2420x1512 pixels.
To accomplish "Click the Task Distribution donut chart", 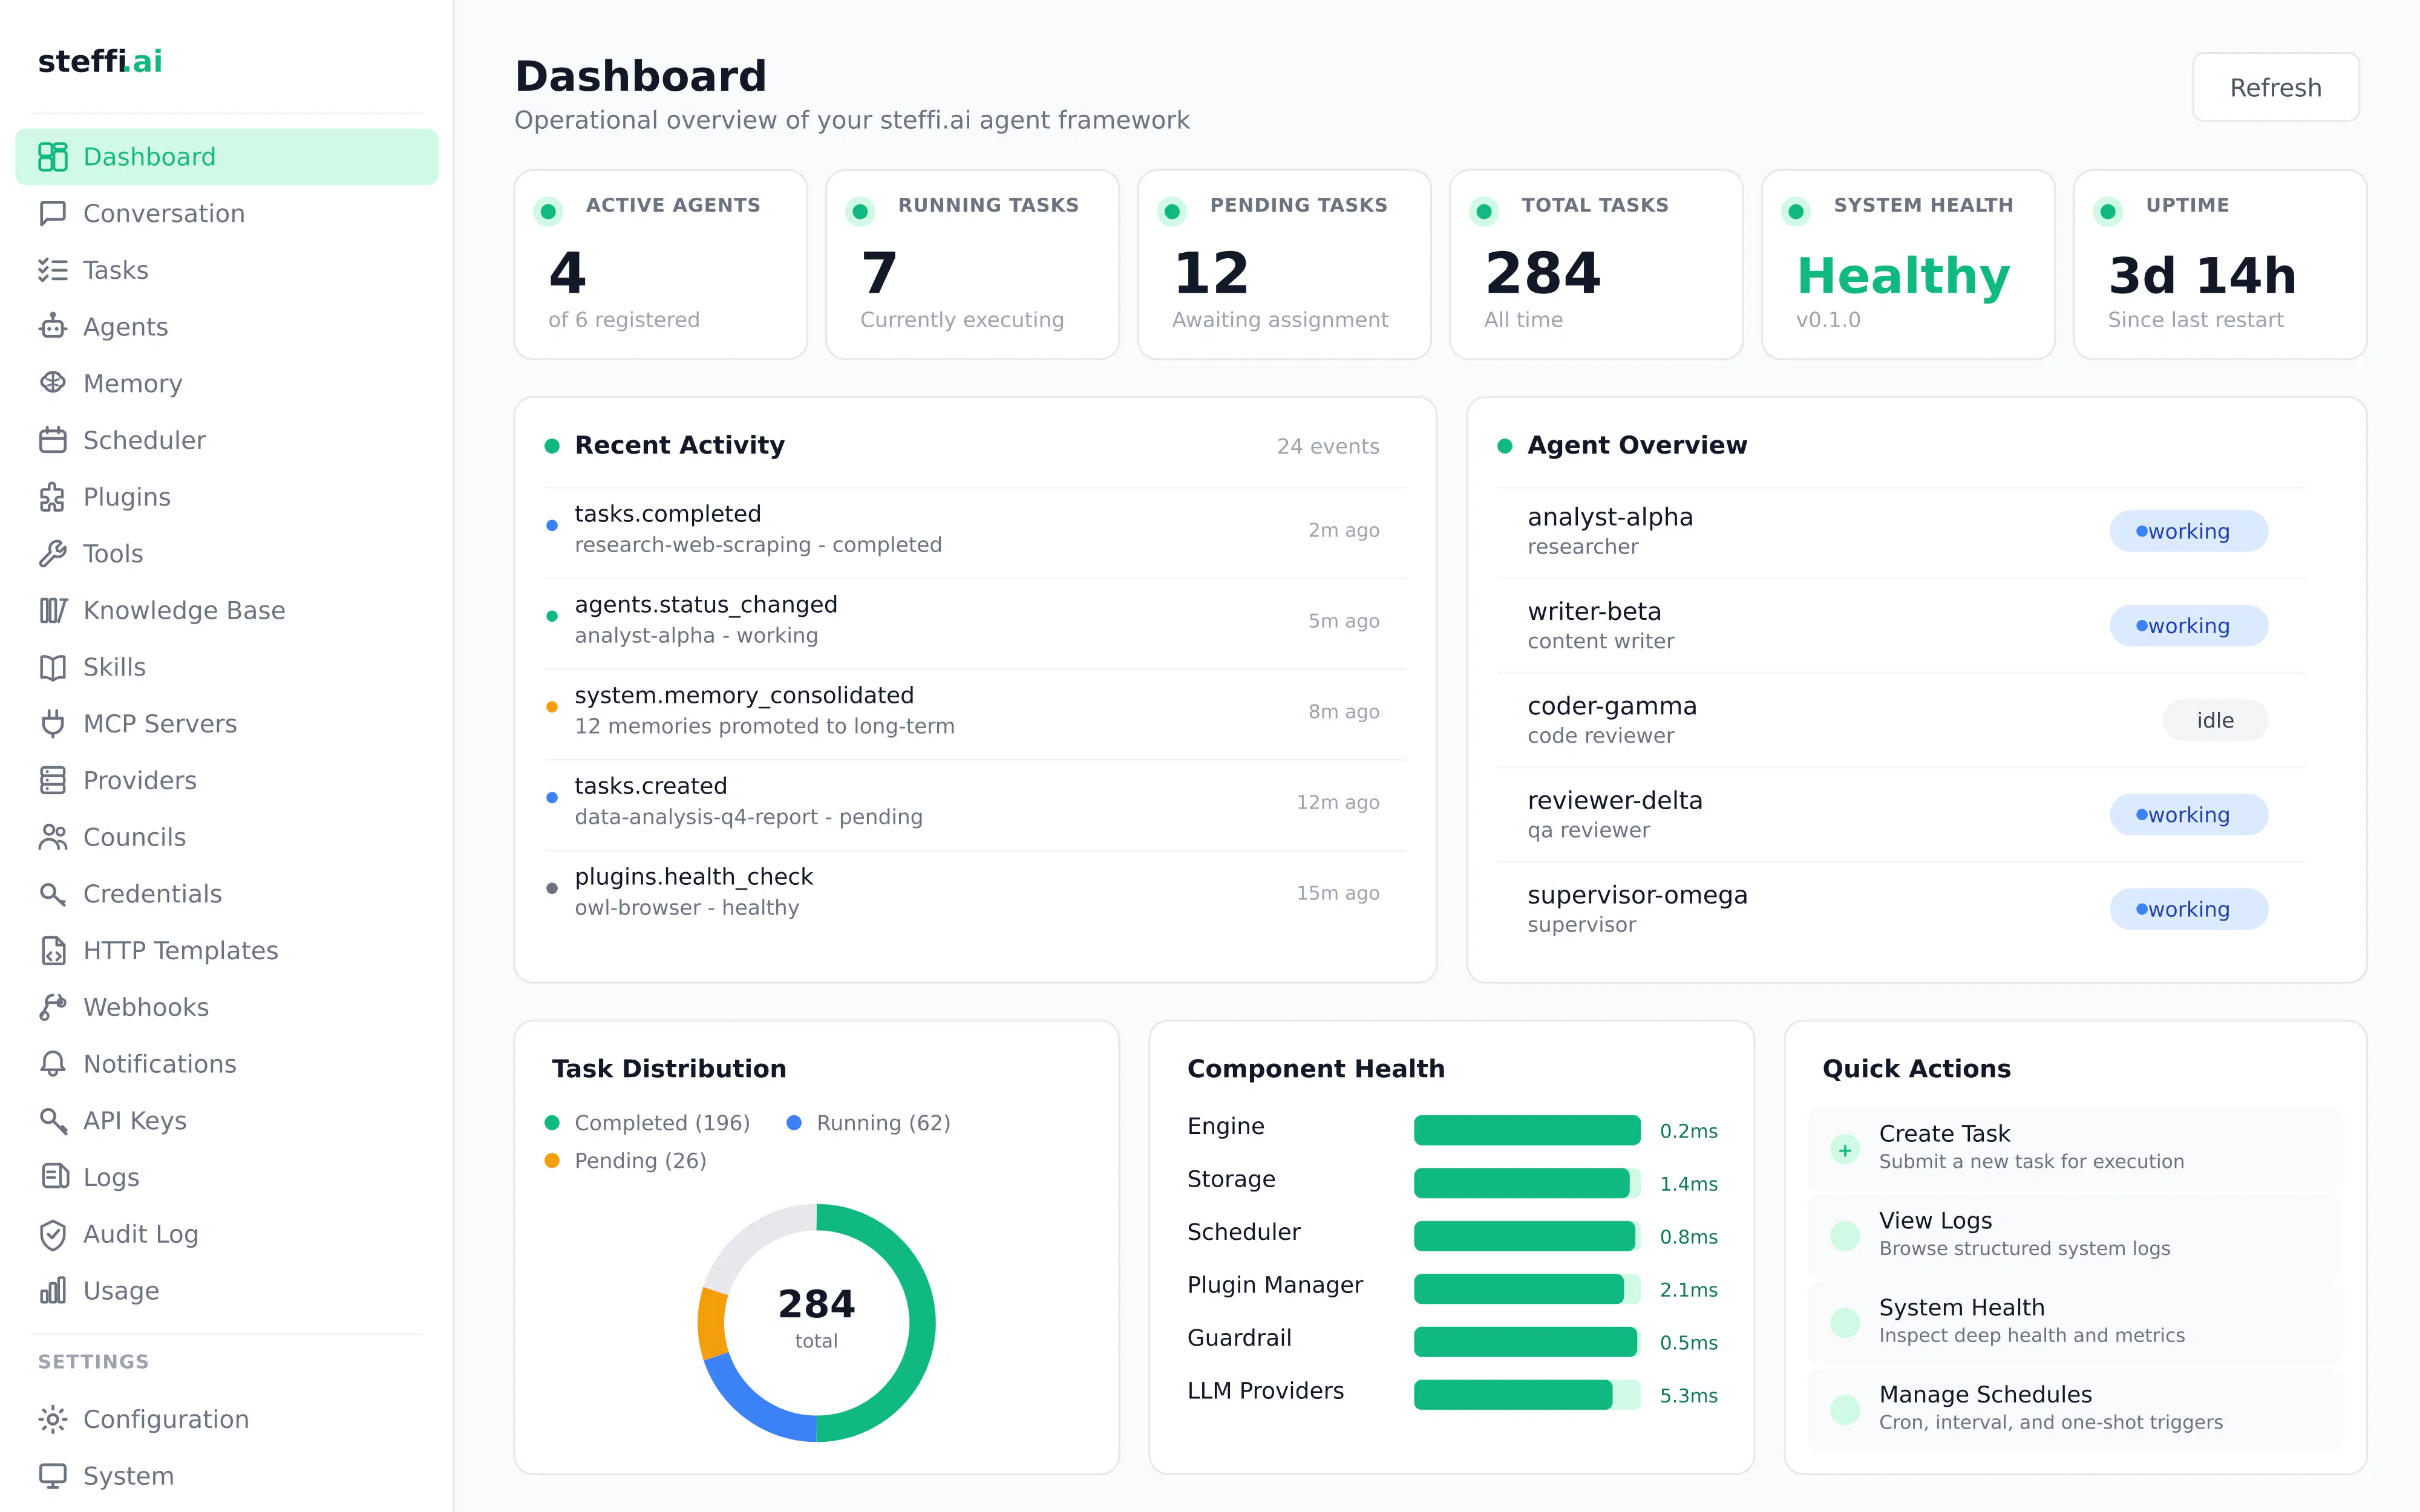I will pyautogui.click(x=816, y=1322).
